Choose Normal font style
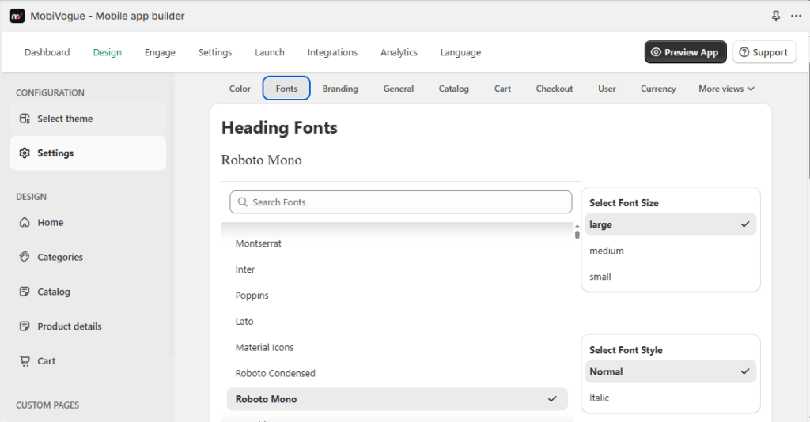The image size is (810, 422). [671, 372]
